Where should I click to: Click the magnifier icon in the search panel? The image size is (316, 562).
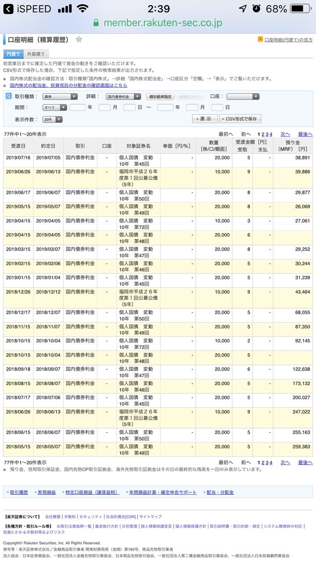(x=8, y=96)
